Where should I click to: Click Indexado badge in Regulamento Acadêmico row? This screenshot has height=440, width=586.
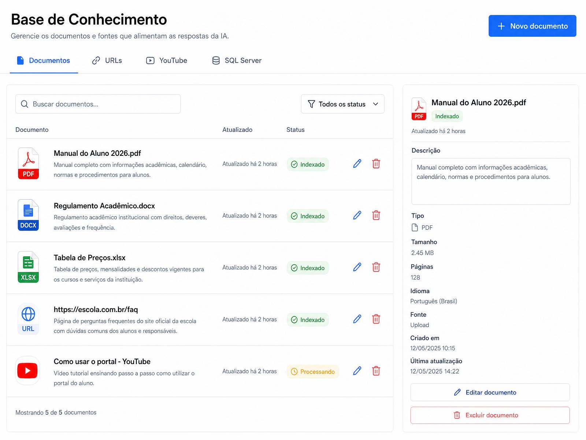pos(308,216)
